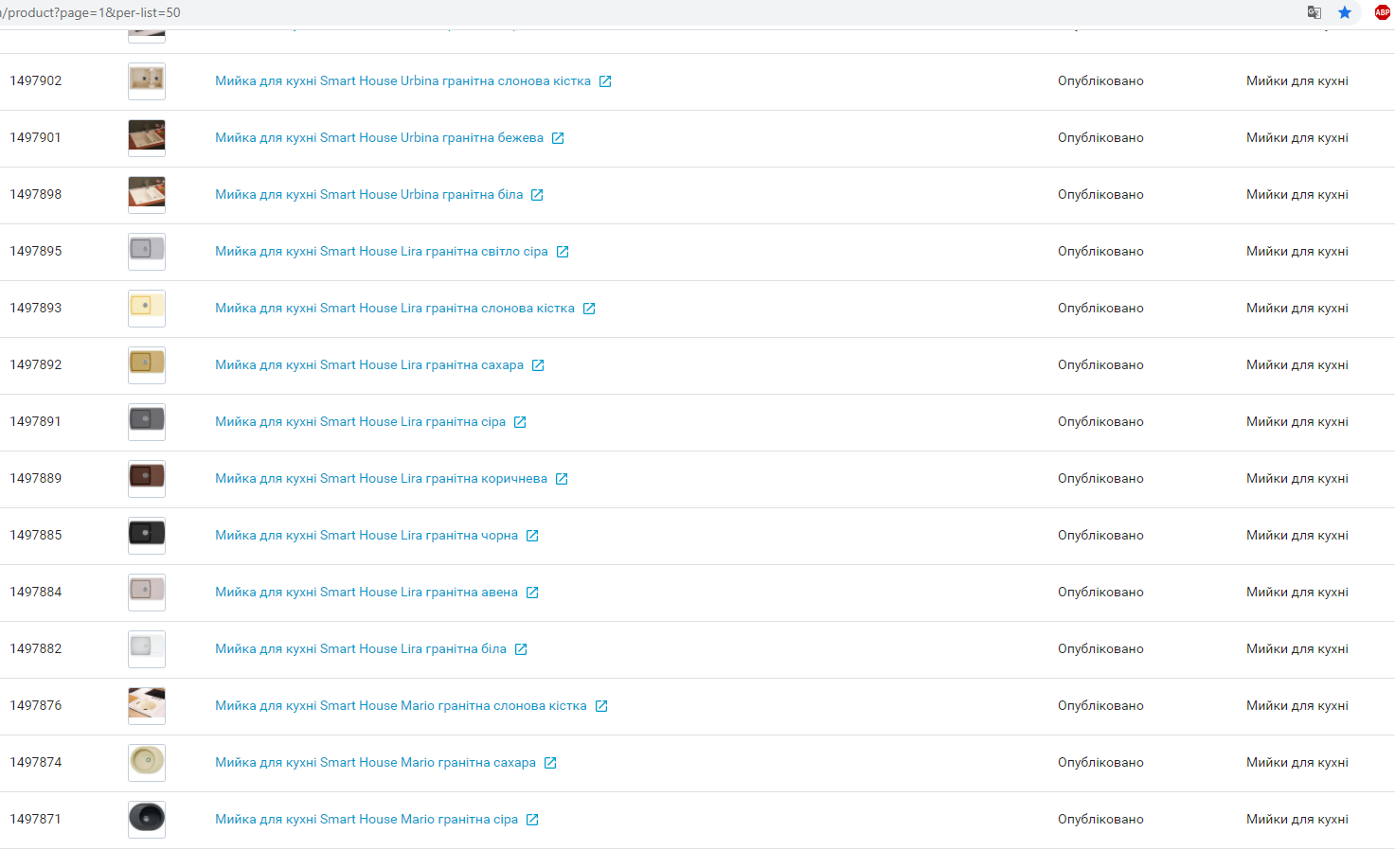The width and height of the screenshot is (1395, 850).
Task: Open external link icon for Lira авена
Action: pos(532,593)
